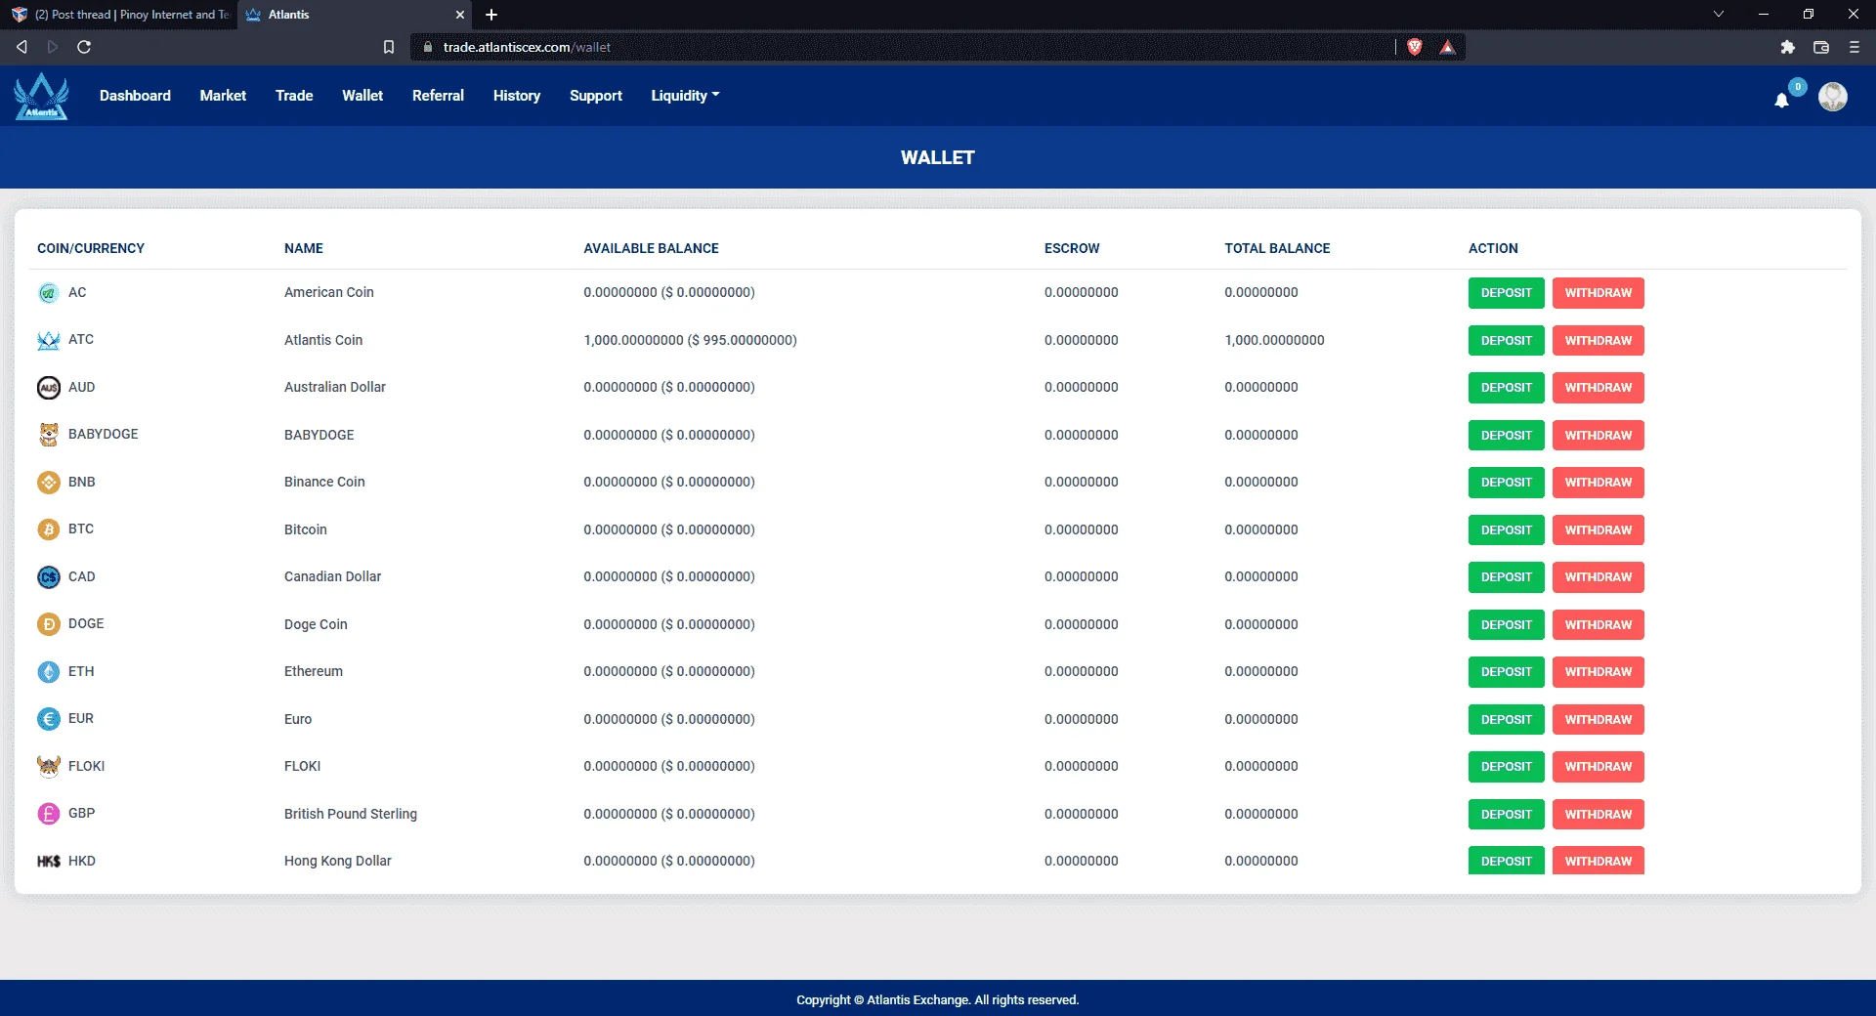Screen dimensions: 1876x1016
Task: Click the Hong Kong Dollar name cell
Action: click(x=338, y=862)
